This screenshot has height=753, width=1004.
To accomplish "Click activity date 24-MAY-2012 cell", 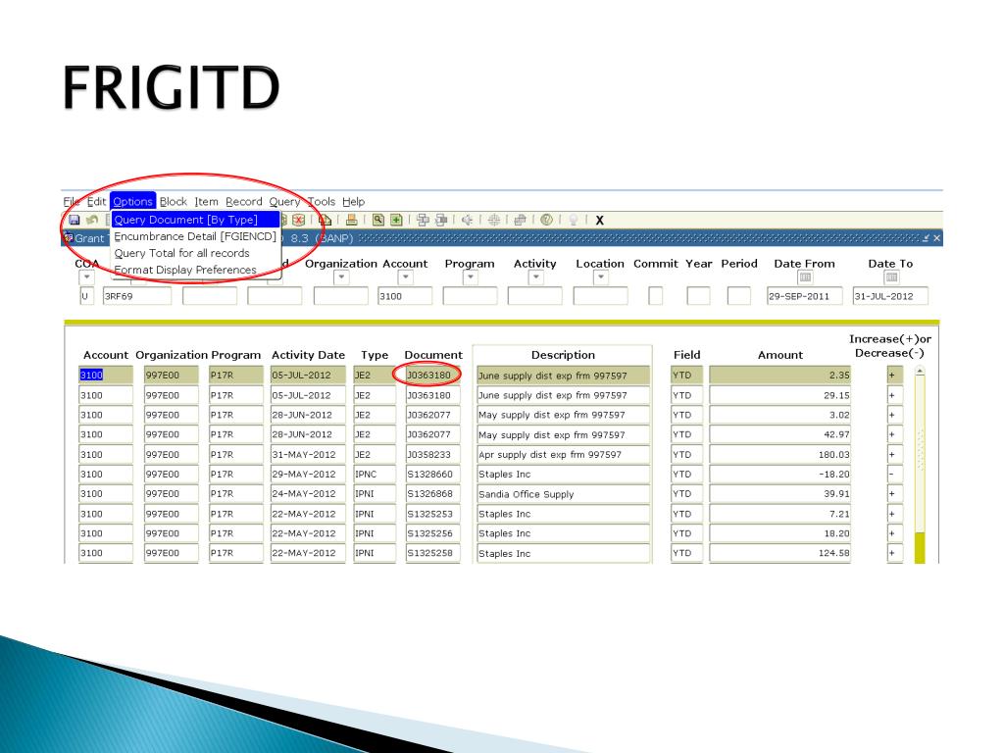I will point(307,494).
